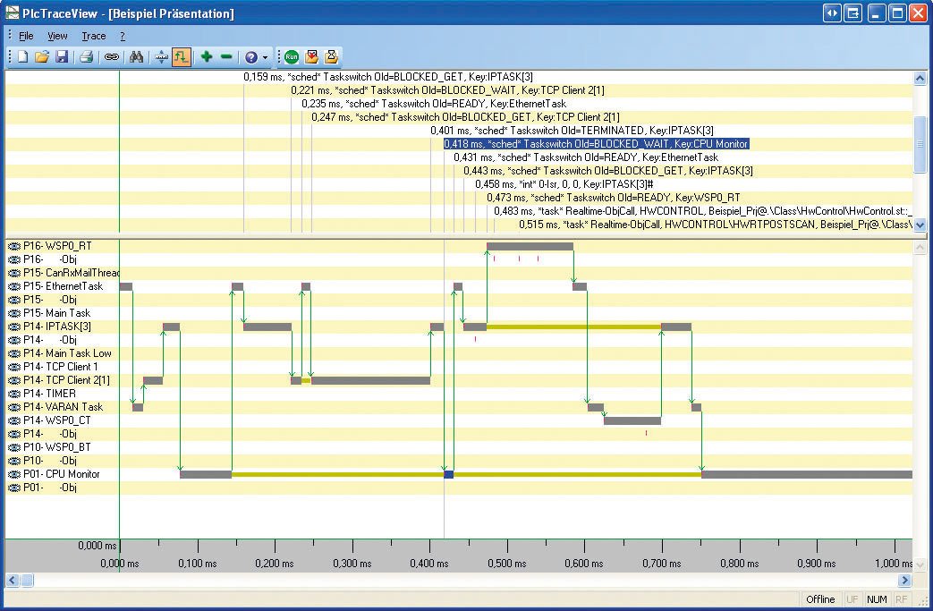Click the blue help question icon
Image resolution: width=933 pixels, height=611 pixels.
tap(251, 57)
